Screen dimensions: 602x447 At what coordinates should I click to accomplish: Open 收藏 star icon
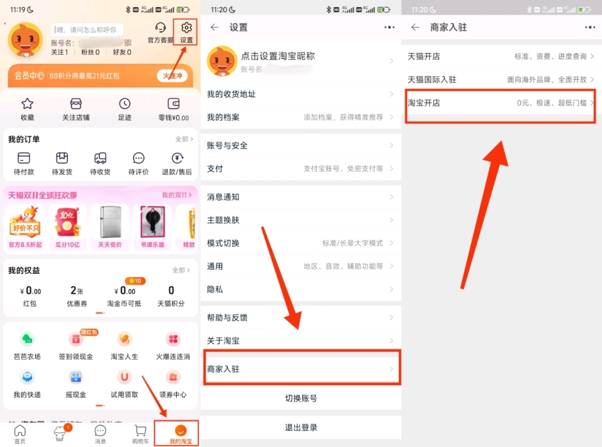tap(27, 104)
